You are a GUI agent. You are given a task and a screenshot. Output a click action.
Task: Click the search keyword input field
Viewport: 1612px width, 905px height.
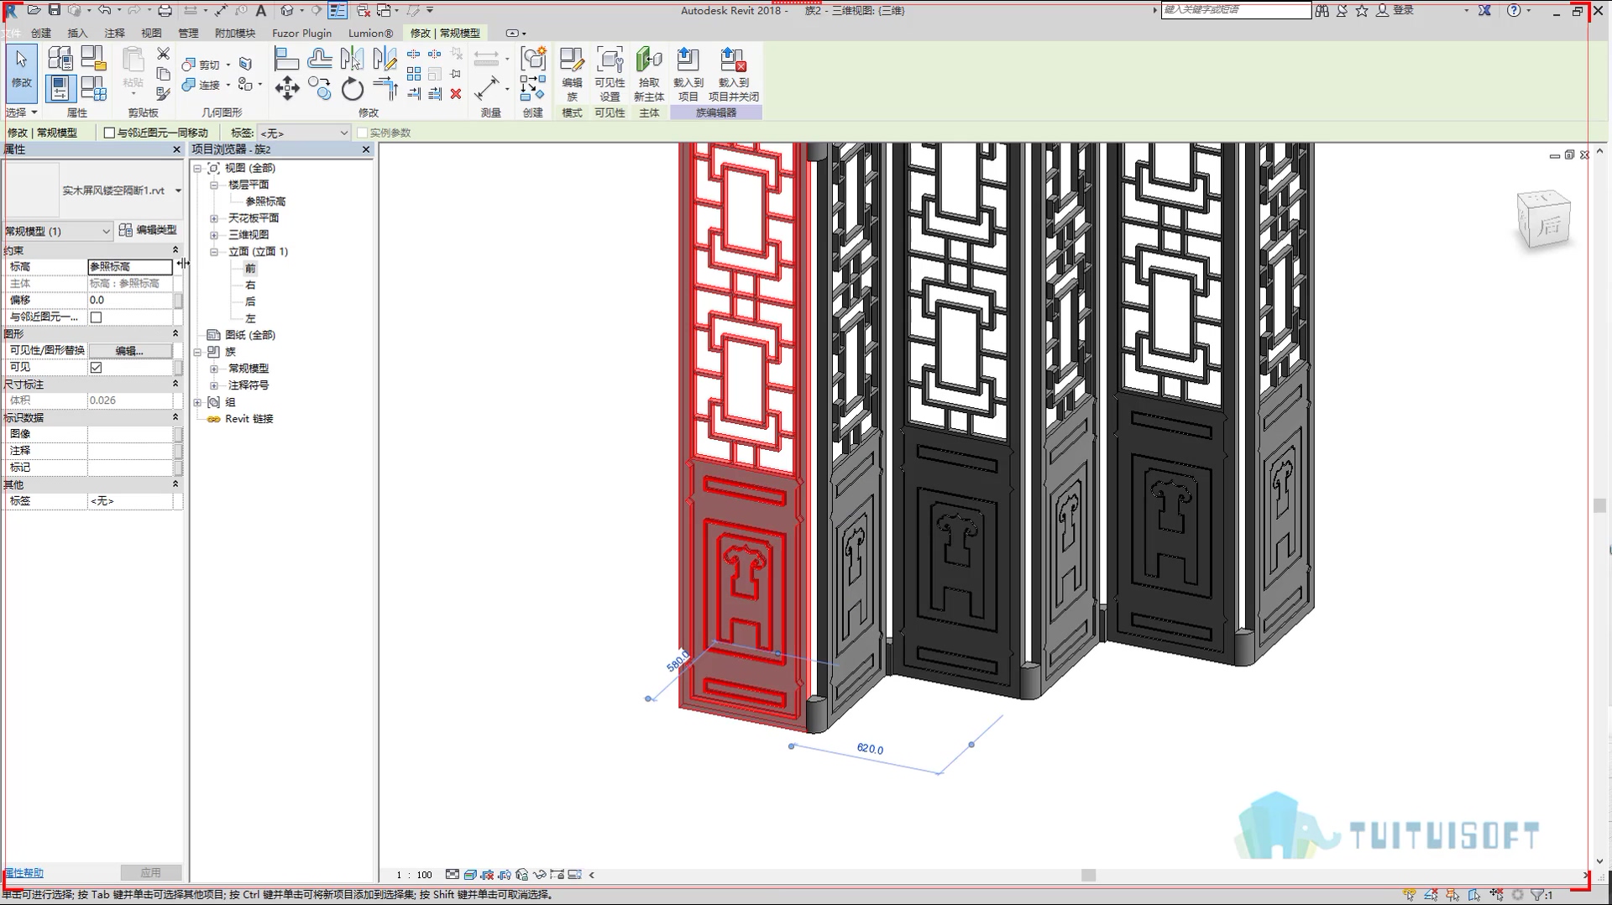[x=1236, y=10]
